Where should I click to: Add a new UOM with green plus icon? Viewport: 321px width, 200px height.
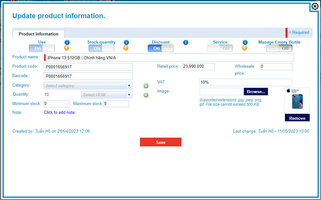click(x=146, y=95)
